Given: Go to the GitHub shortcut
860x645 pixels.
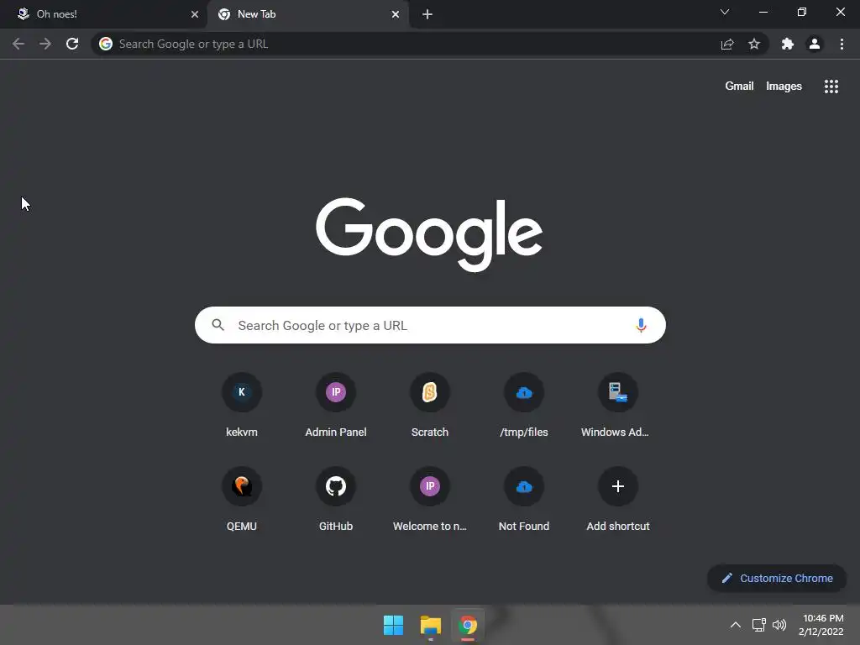Looking at the screenshot, I should point(336,499).
